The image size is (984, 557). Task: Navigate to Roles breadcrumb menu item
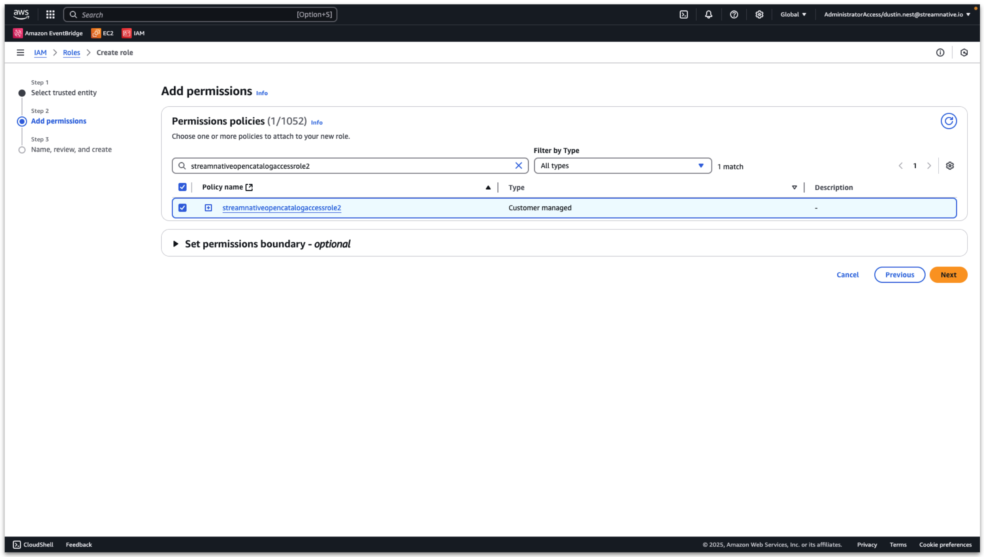[x=71, y=53]
